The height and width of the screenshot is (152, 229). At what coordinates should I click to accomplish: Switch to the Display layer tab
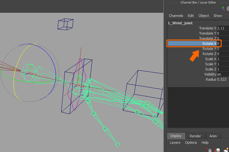(x=176, y=136)
